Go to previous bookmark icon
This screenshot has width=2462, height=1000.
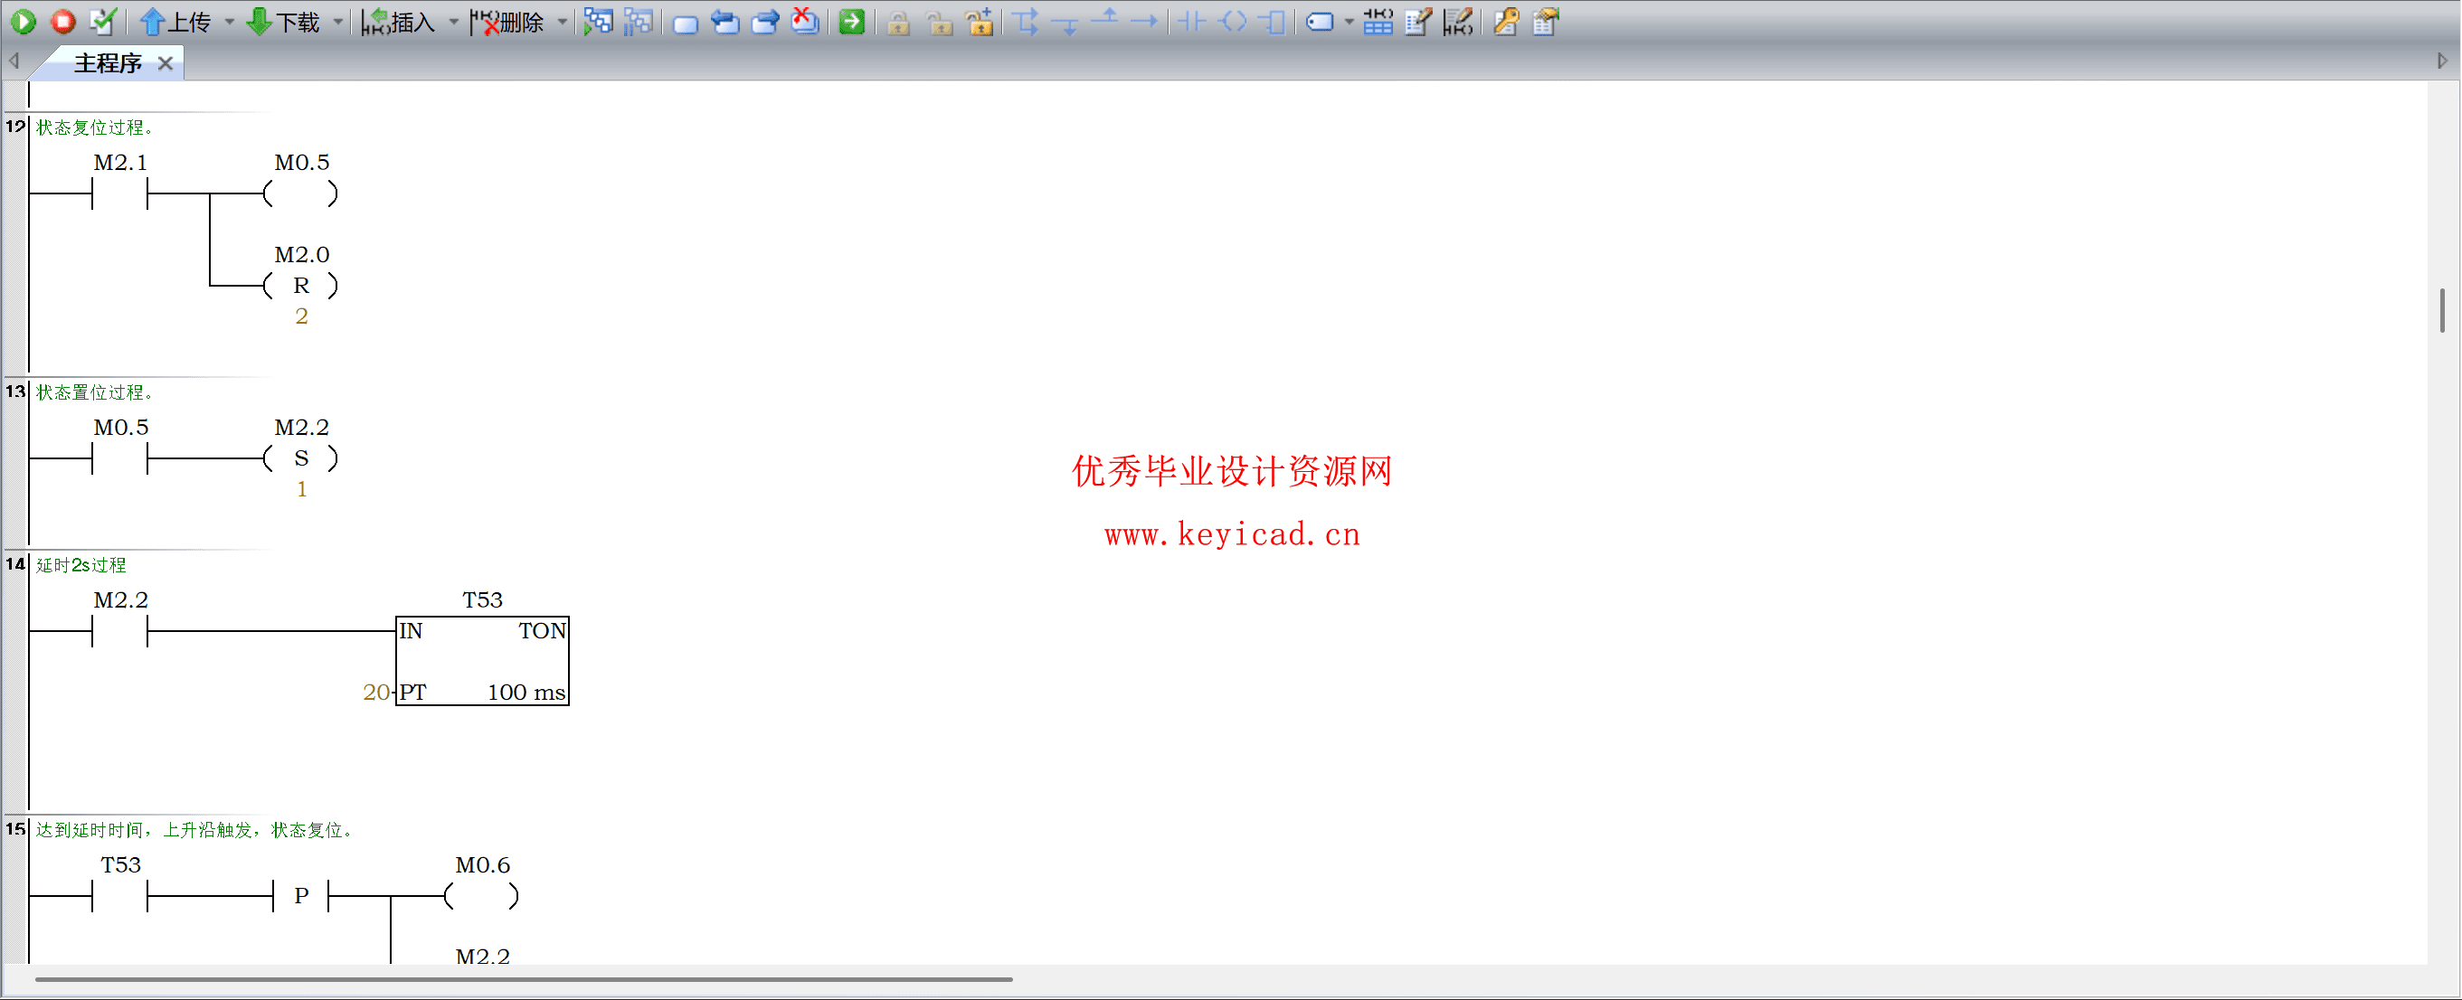pos(725,21)
